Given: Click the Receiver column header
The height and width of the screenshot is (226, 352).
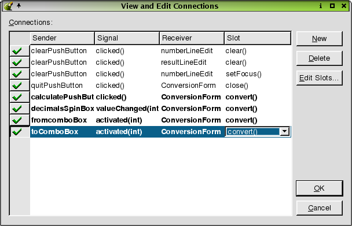Looking at the screenshot, I should (192, 38).
